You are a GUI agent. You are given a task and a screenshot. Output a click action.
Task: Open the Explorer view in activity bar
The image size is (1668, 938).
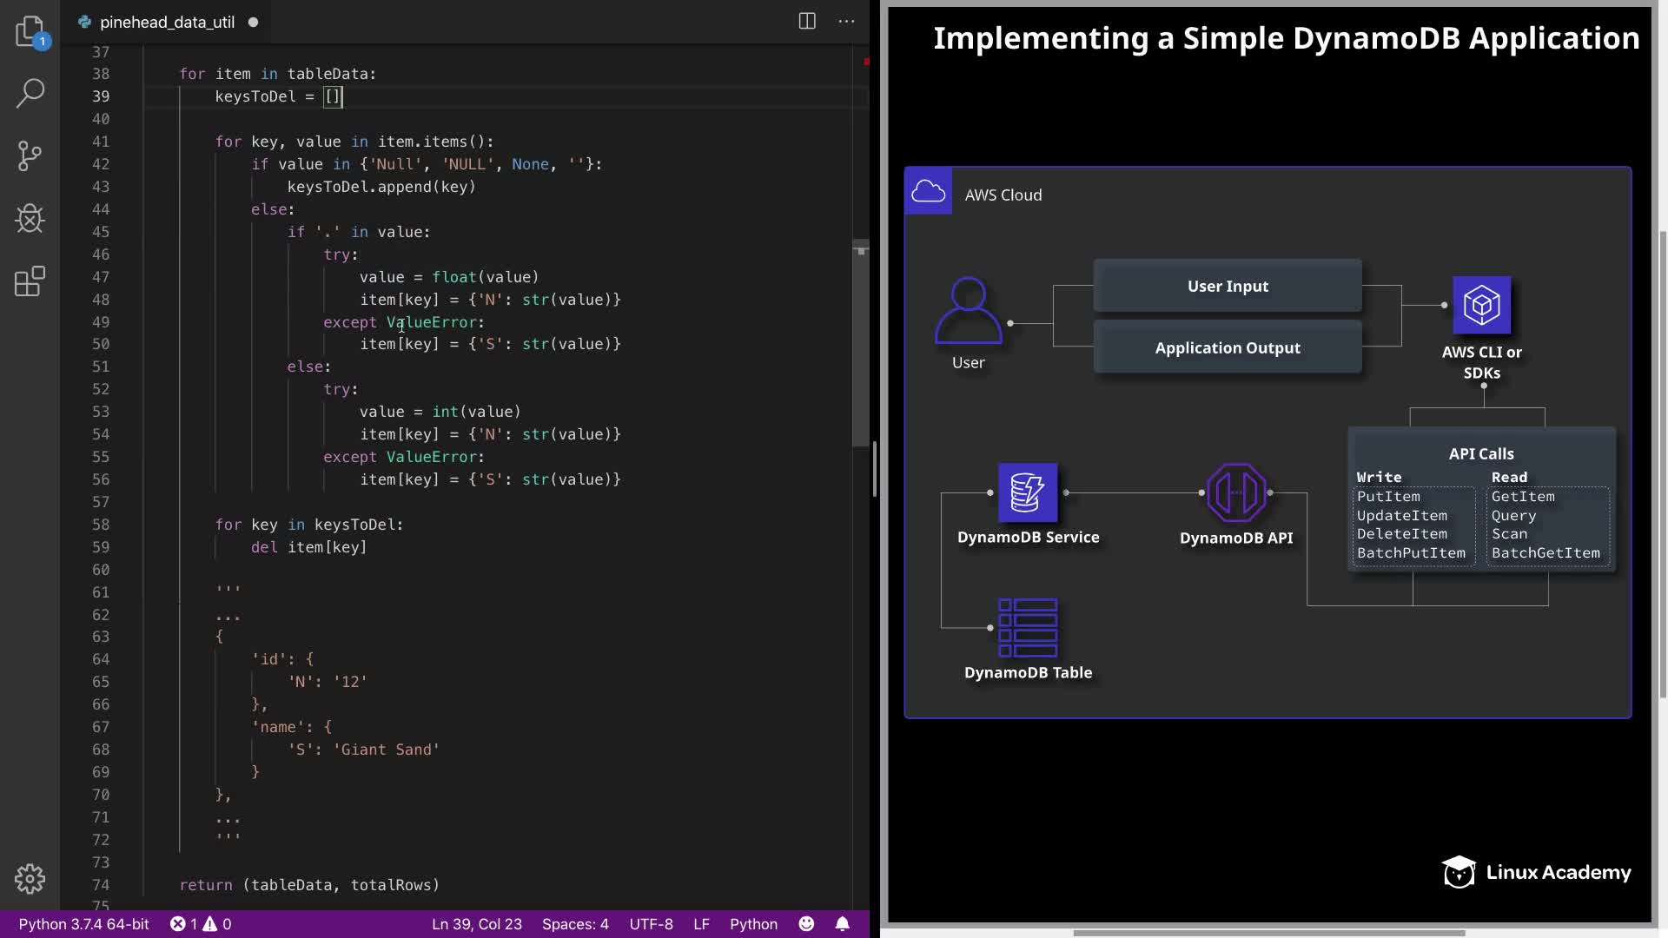30,31
